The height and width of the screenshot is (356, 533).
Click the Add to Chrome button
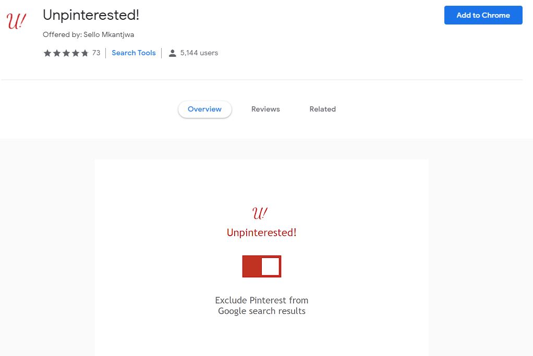pyautogui.click(x=482, y=15)
